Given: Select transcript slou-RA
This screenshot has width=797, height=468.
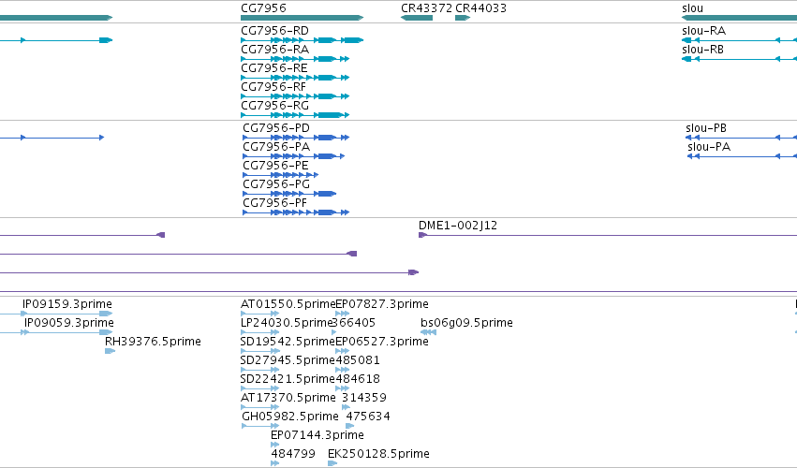Looking at the screenshot, I should [704, 31].
